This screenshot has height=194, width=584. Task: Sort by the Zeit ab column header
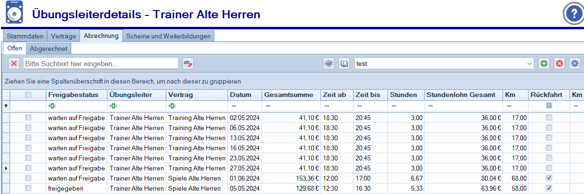(337, 95)
